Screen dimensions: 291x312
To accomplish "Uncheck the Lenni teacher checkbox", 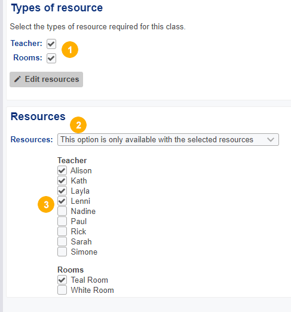I will 62,201.
